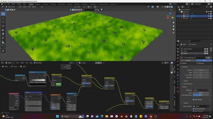Toggle the Regrow checkbox
The width and height of the screenshot is (213, 119).
pyautogui.click(x=181, y=63)
